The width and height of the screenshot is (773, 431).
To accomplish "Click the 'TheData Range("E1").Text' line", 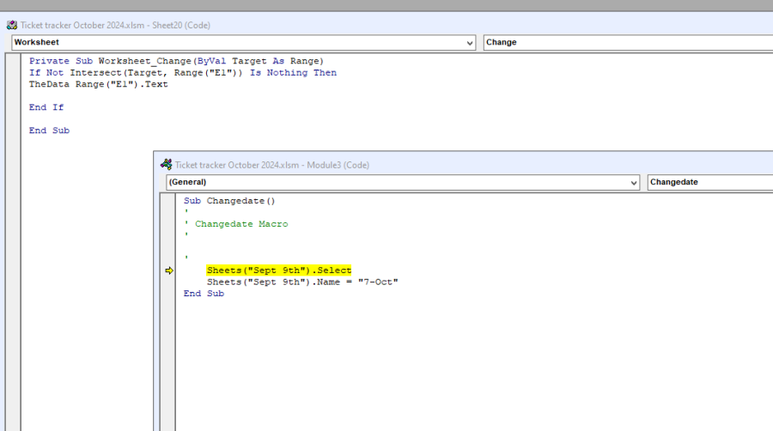I will coord(98,84).
